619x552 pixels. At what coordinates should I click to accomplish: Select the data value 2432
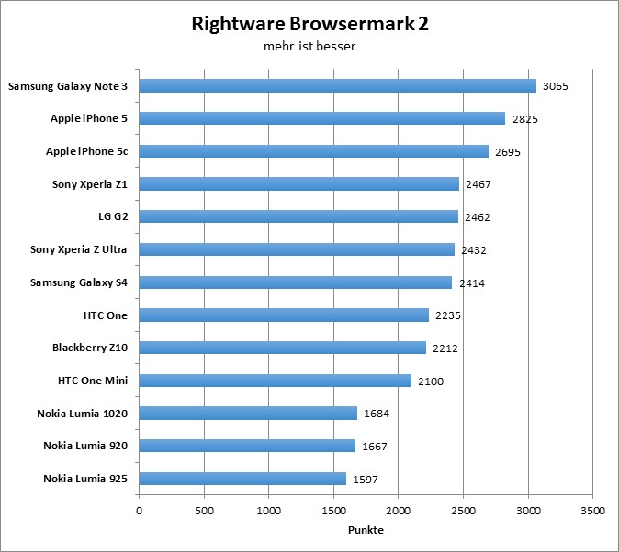point(474,250)
